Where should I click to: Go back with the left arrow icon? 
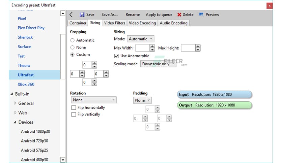(x=71, y=15)
